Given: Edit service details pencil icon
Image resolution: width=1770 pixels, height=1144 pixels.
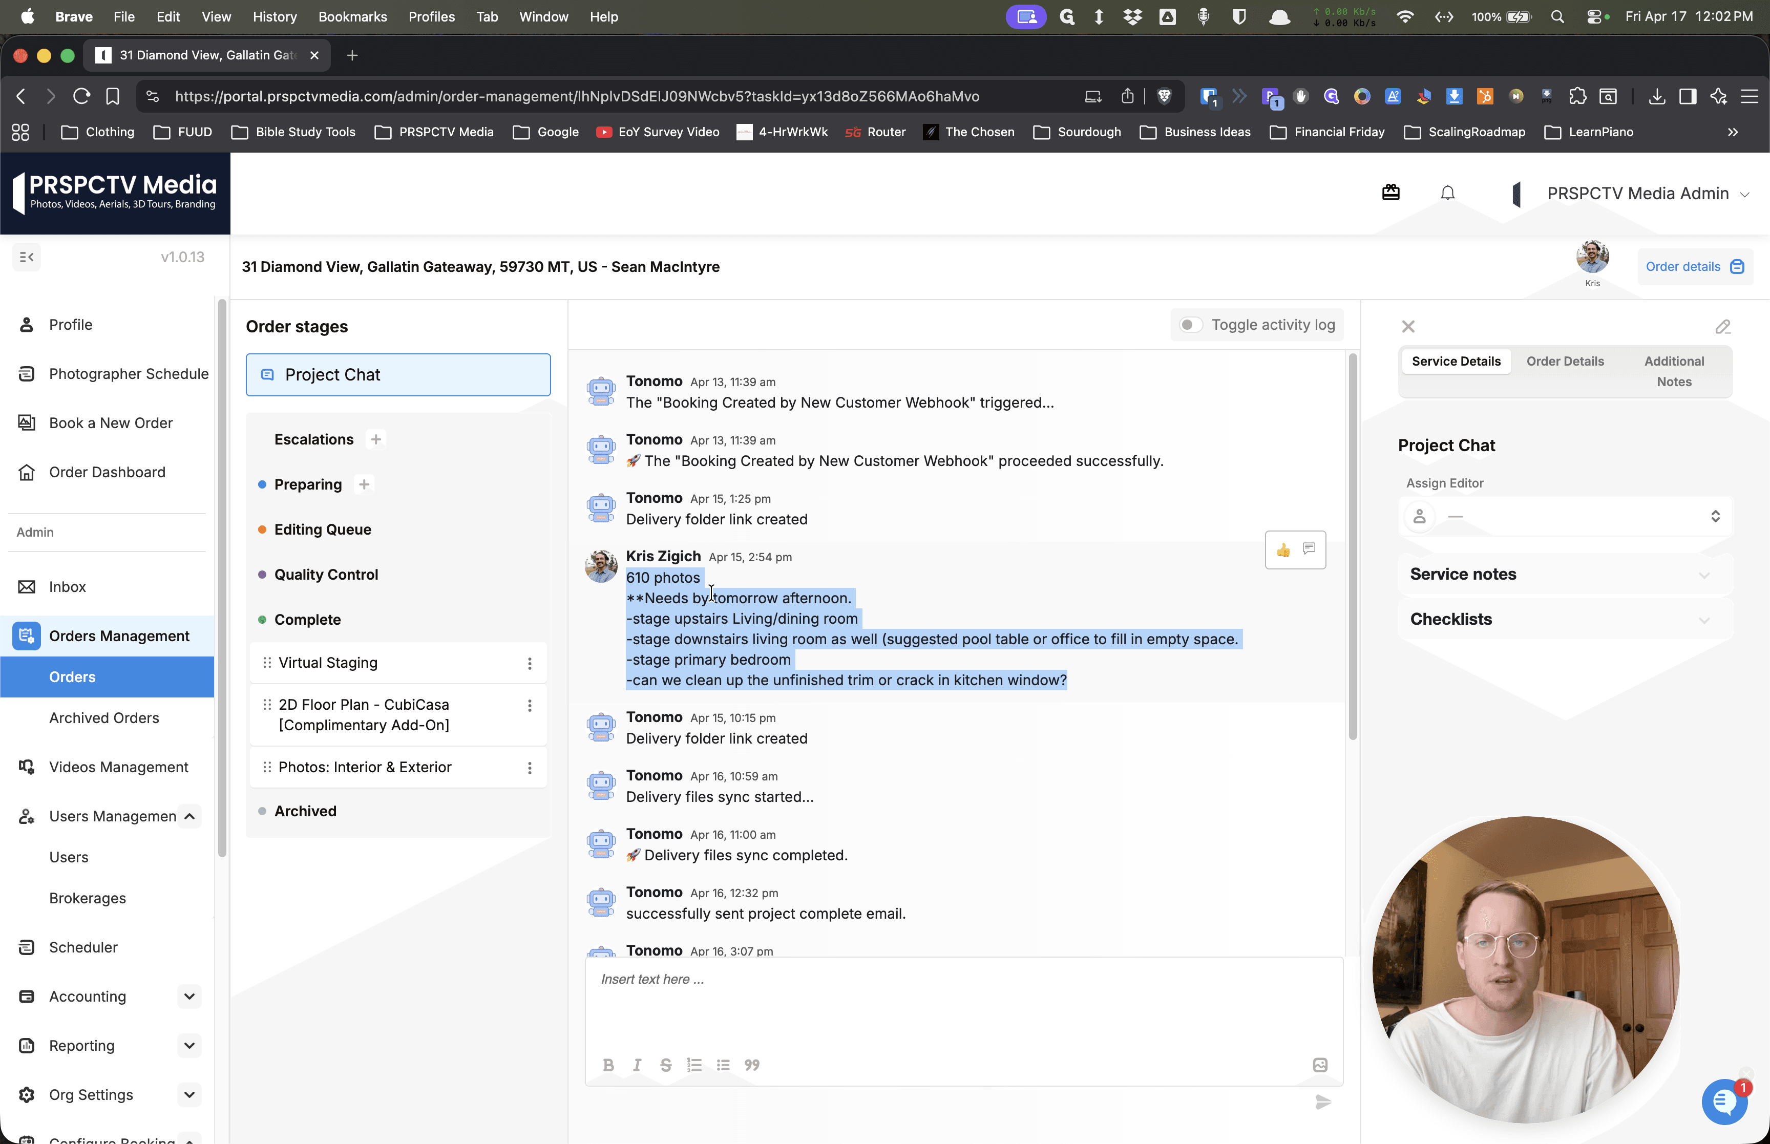Looking at the screenshot, I should point(1722,326).
